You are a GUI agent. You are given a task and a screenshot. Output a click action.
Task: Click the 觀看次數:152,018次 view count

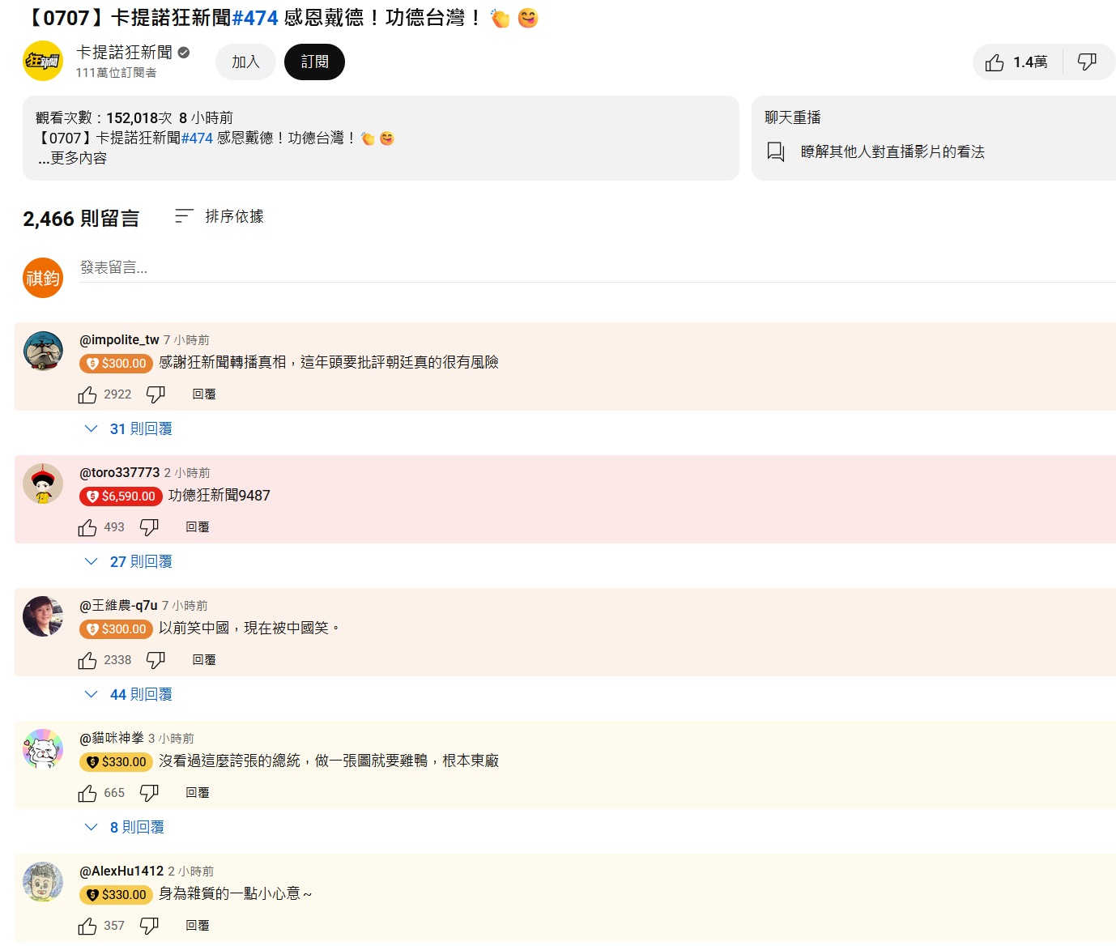pyautogui.click(x=104, y=118)
